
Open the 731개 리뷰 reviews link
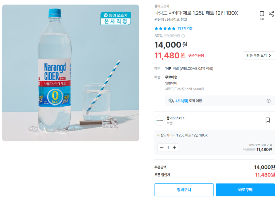point(185,29)
